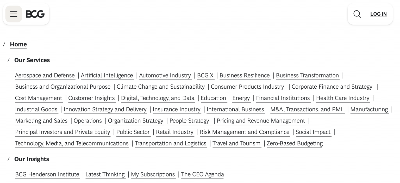Open the BCG Henderson Institute link
The height and width of the screenshot is (183, 400).
tap(47, 174)
